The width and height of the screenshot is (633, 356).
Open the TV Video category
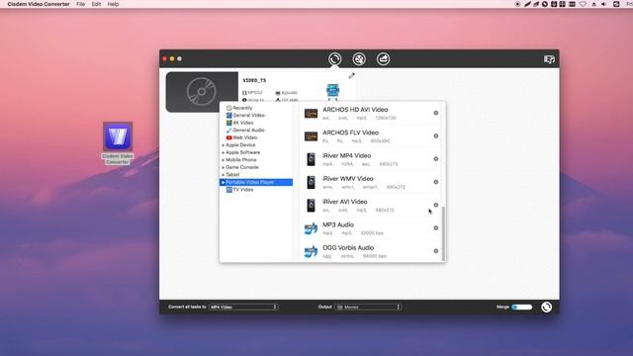(239, 190)
